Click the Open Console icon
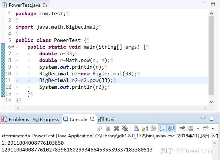The width and height of the screenshot is (220, 160). coord(206,128)
